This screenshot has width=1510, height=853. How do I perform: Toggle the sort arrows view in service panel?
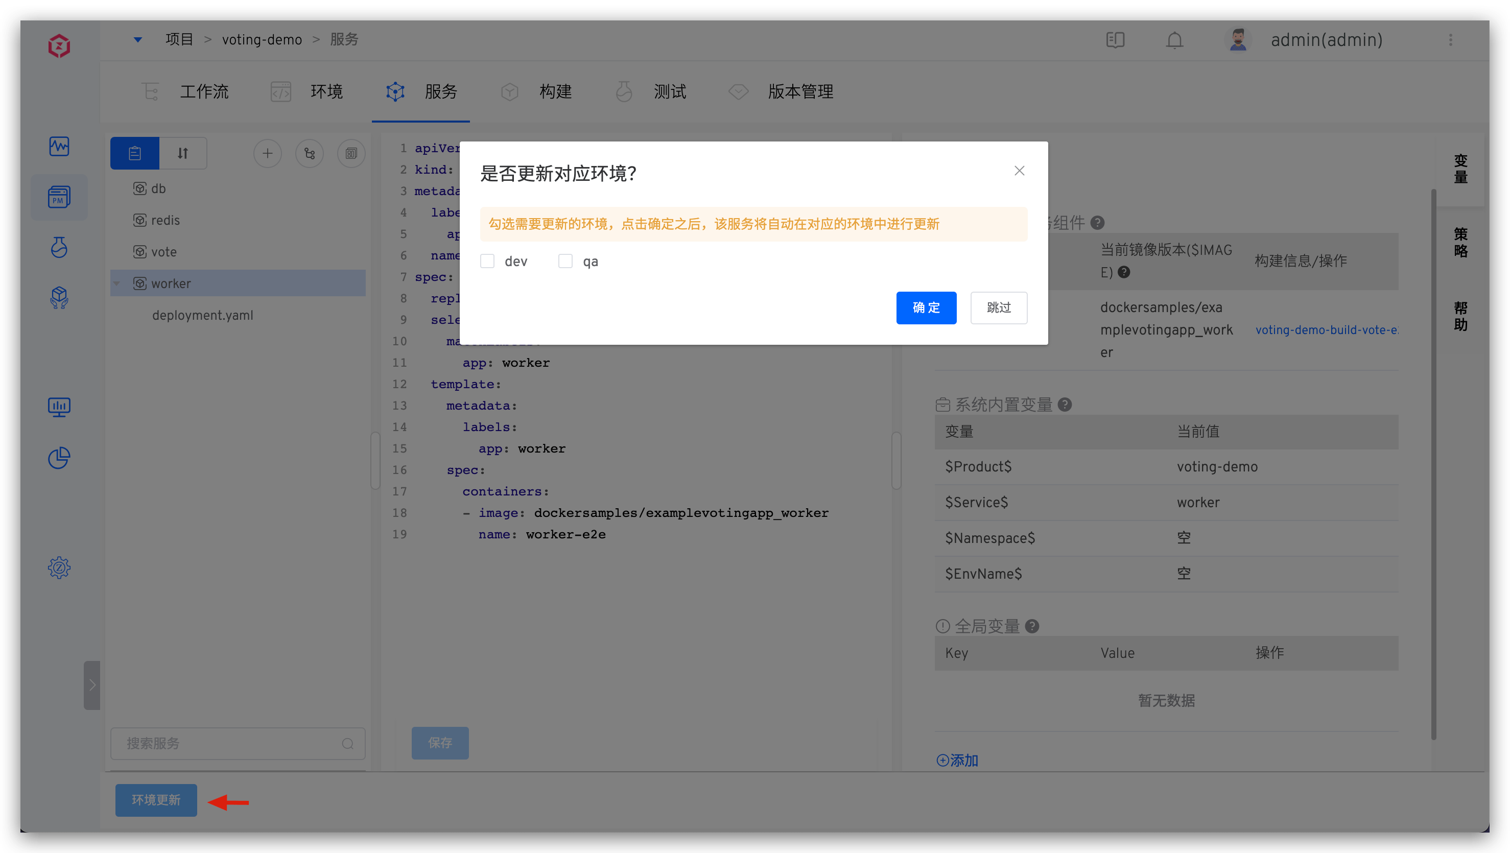pos(182,153)
